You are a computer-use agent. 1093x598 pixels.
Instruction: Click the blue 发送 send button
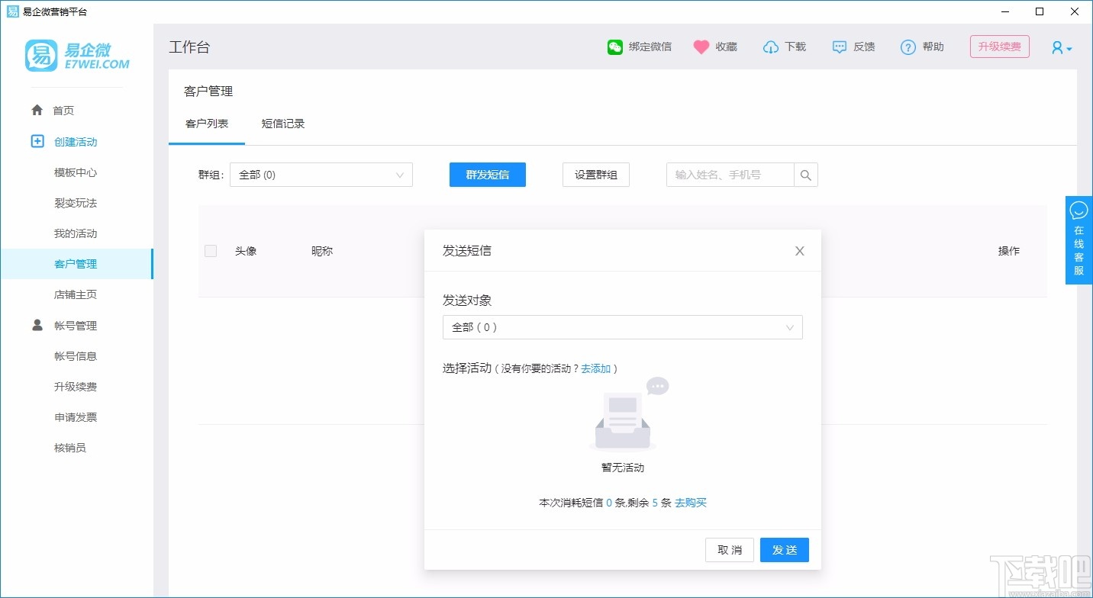pos(784,549)
